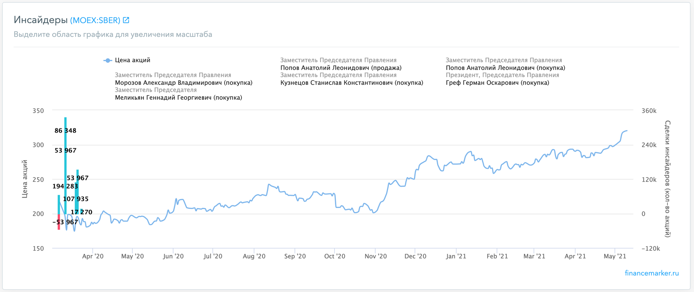Click the tallest cyan purchase bar
This screenshot has width=694, height=292.
(65, 166)
